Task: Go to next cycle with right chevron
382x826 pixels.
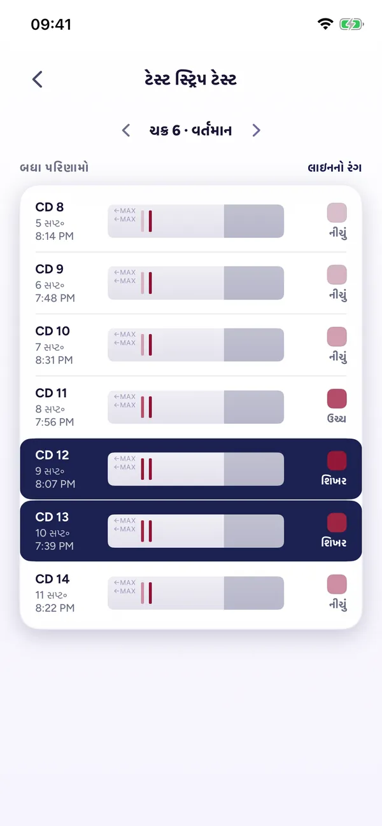Action: [256, 130]
